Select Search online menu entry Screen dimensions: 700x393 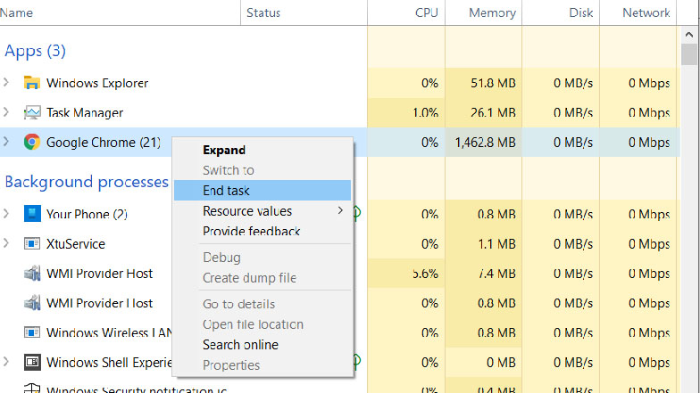coord(262,344)
